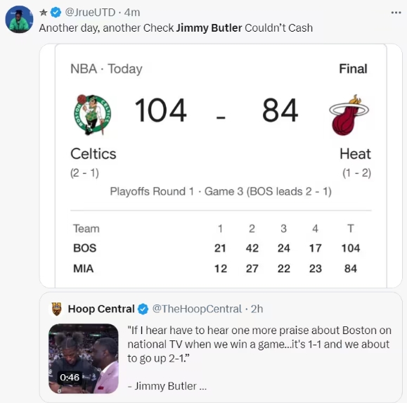Screen dimensions: 407x403
Task: Click the Miami Heat logo
Action: click(349, 115)
